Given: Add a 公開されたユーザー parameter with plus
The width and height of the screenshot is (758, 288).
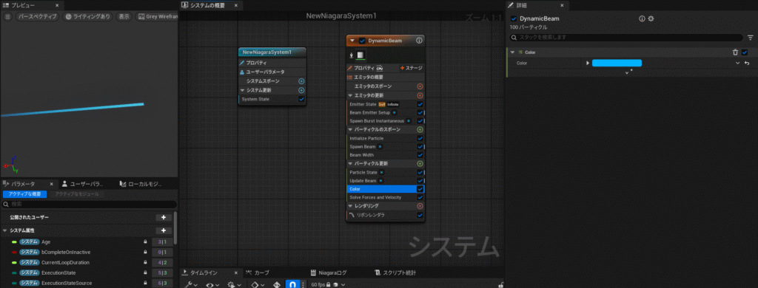Looking at the screenshot, I should pos(164,218).
